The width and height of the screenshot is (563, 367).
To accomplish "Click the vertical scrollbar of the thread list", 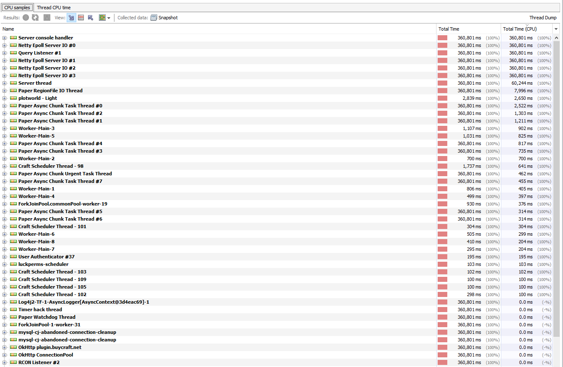I will (x=556, y=189).
